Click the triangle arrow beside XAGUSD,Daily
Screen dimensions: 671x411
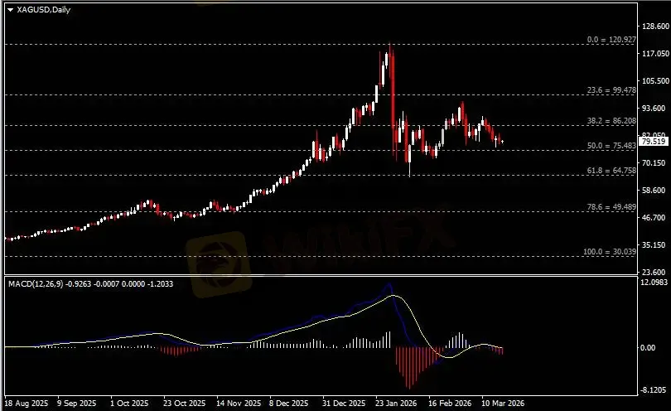point(10,10)
